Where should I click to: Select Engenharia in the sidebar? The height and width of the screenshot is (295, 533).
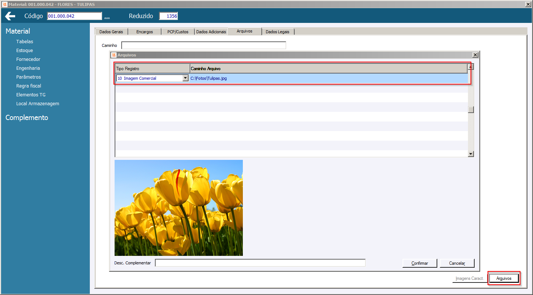(x=28, y=68)
